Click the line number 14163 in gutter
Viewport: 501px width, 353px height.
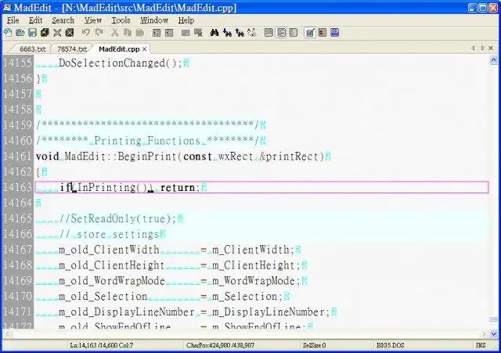tap(17, 188)
